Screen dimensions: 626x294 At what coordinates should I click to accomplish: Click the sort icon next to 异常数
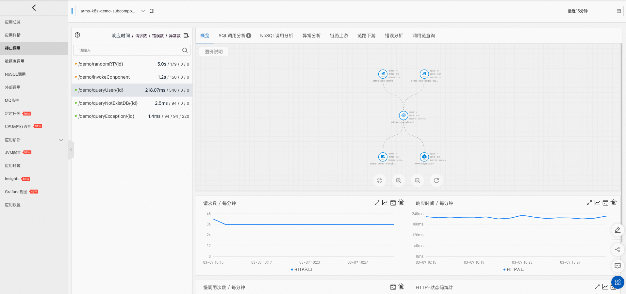[186, 36]
